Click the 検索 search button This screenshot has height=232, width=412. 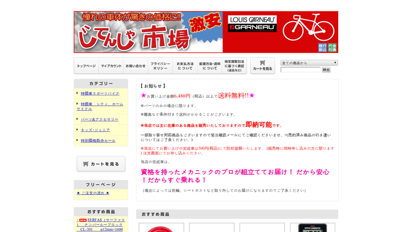coord(326,70)
